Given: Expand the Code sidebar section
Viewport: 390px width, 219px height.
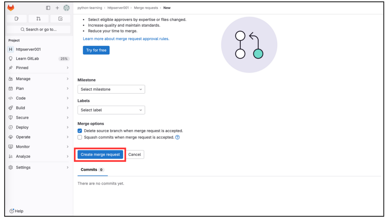Looking at the screenshot, I should coord(38,98).
